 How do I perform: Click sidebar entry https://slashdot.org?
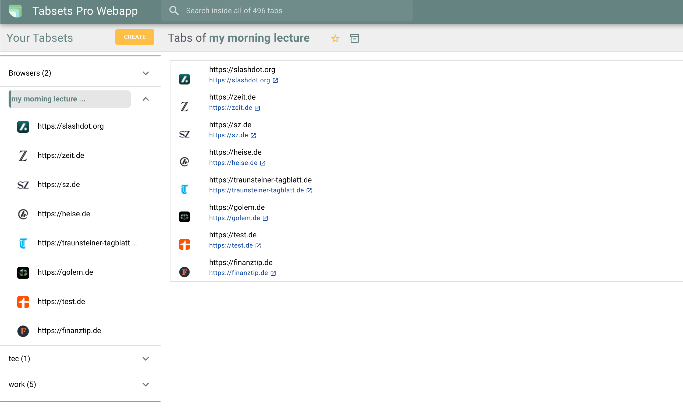71,126
